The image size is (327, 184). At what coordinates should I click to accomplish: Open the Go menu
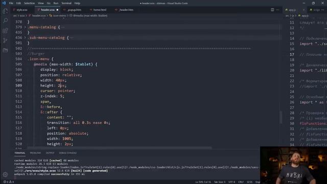49,3
